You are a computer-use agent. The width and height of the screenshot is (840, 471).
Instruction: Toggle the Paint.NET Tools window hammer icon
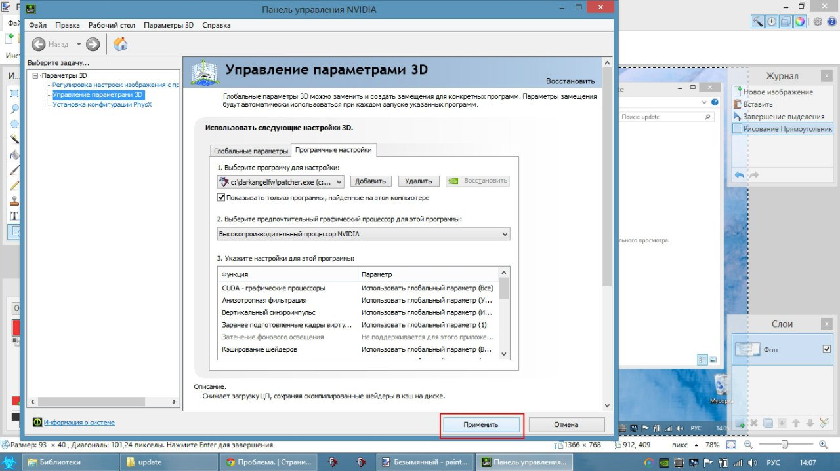click(758, 21)
